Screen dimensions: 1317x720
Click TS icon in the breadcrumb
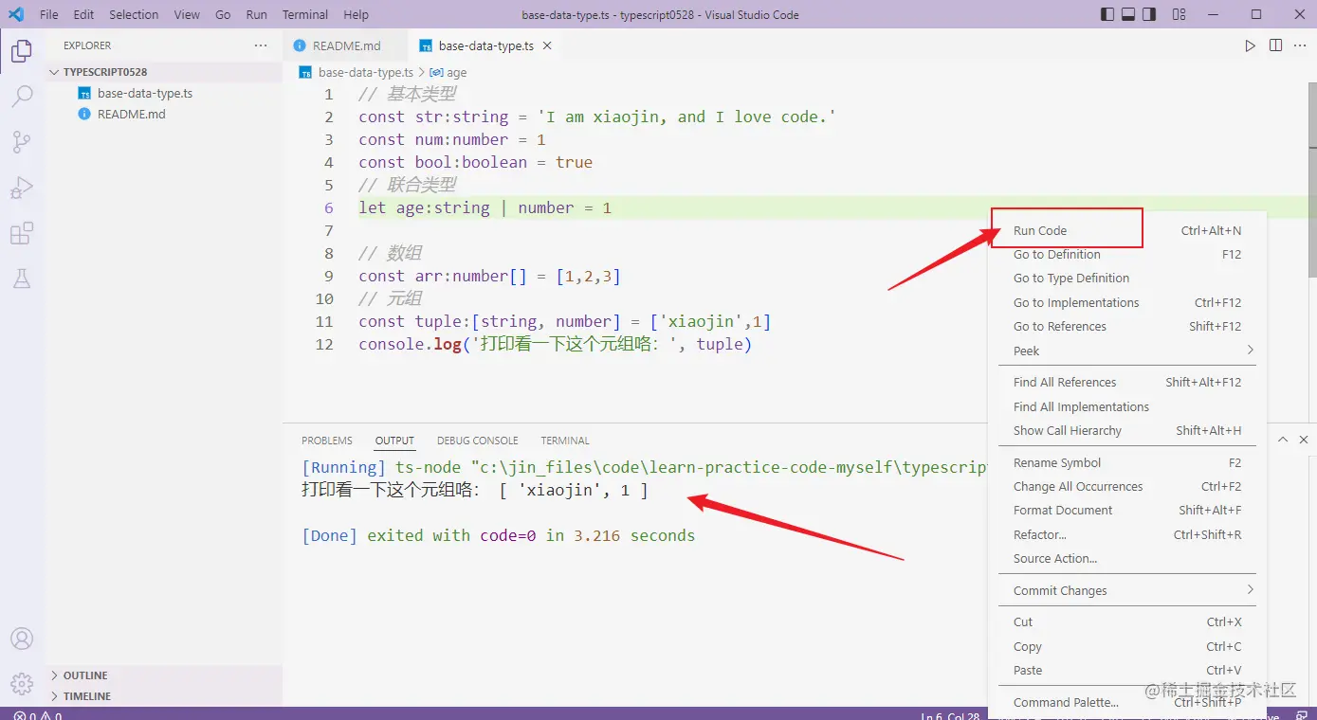306,72
